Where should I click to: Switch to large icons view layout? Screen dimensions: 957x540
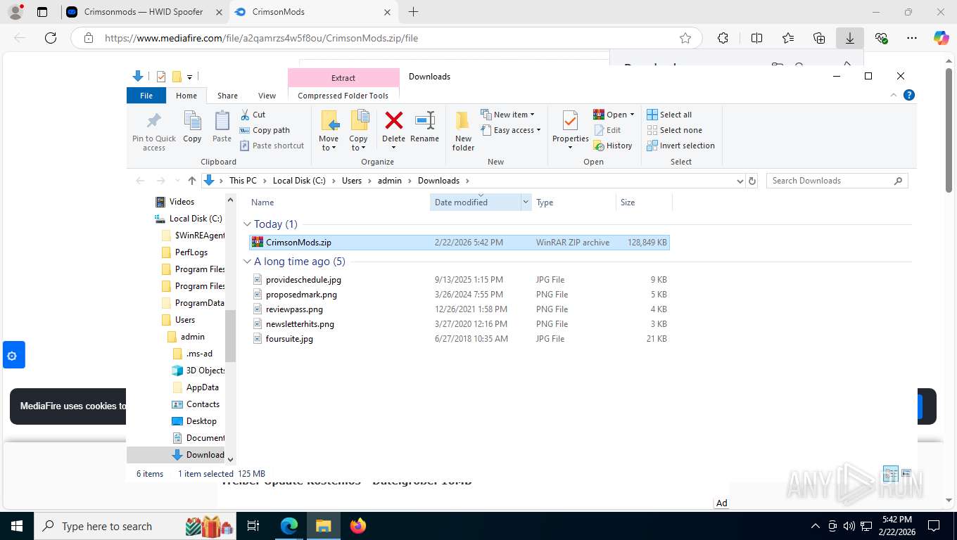tap(906, 473)
